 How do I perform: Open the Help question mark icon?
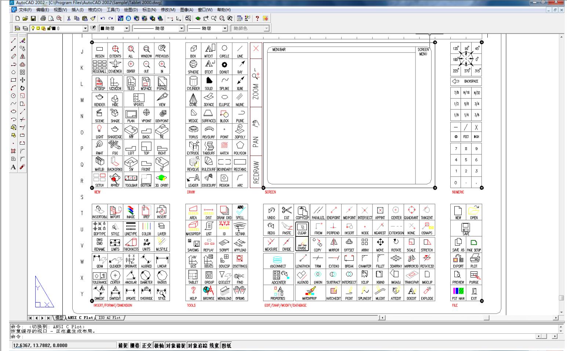click(257, 18)
